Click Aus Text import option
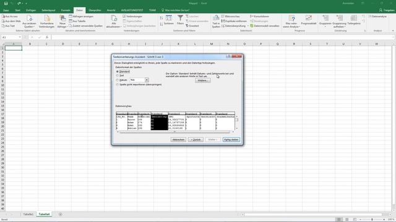 coord(8,26)
